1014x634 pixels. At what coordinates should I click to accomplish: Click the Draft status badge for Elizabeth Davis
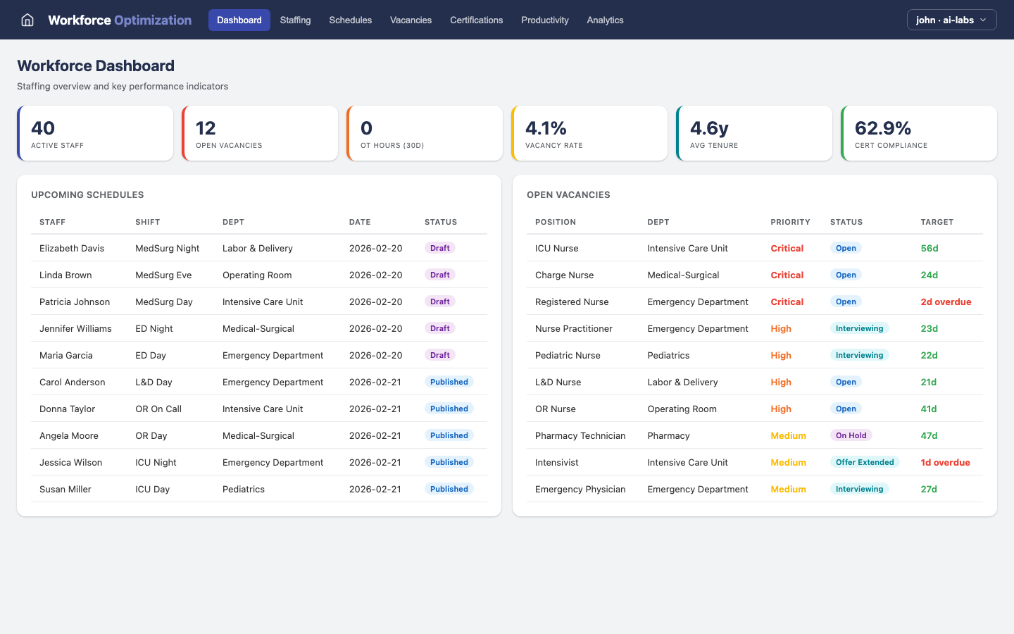pyautogui.click(x=439, y=248)
